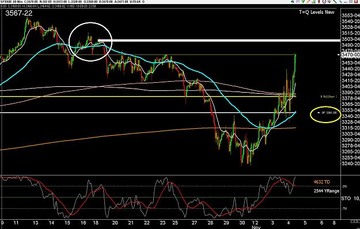Click the 2544 YRange label
This screenshot has width=360, height=229.
pyautogui.click(x=327, y=190)
